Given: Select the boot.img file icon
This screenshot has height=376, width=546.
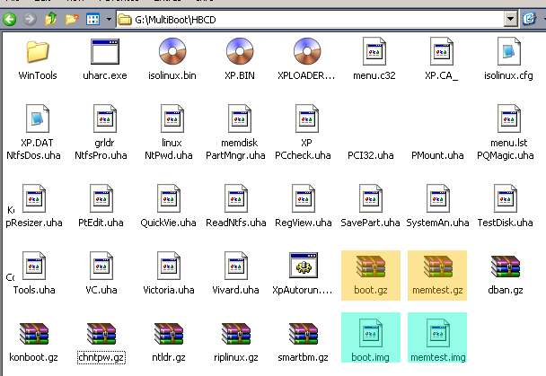Looking at the screenshot, I should click(371, 333).
